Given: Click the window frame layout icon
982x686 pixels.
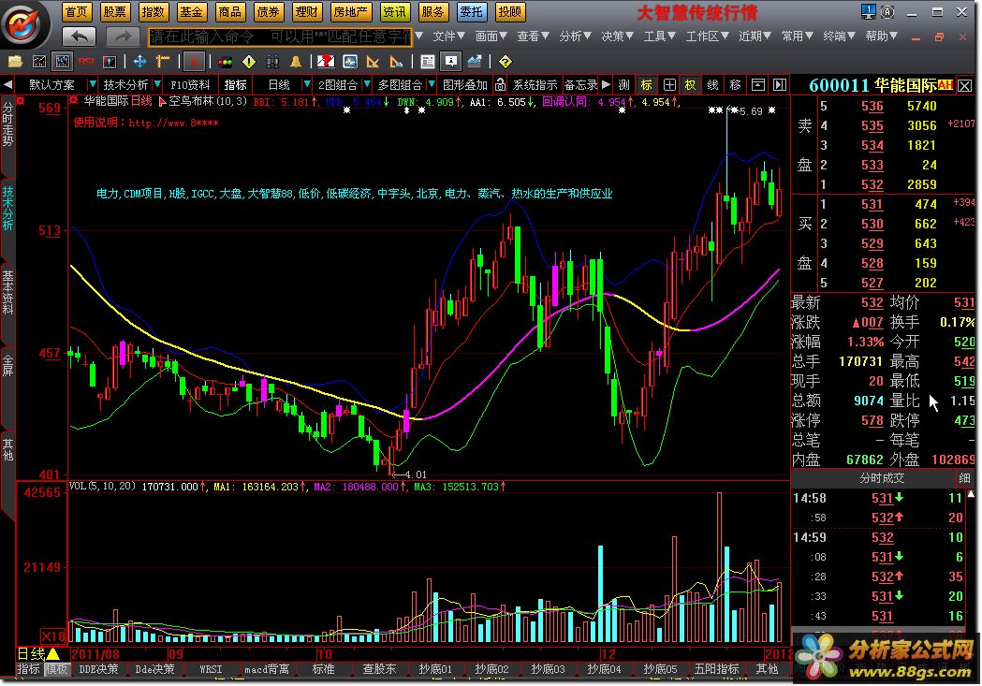Looking at the screenshot, I should click(x=757, y=84).
